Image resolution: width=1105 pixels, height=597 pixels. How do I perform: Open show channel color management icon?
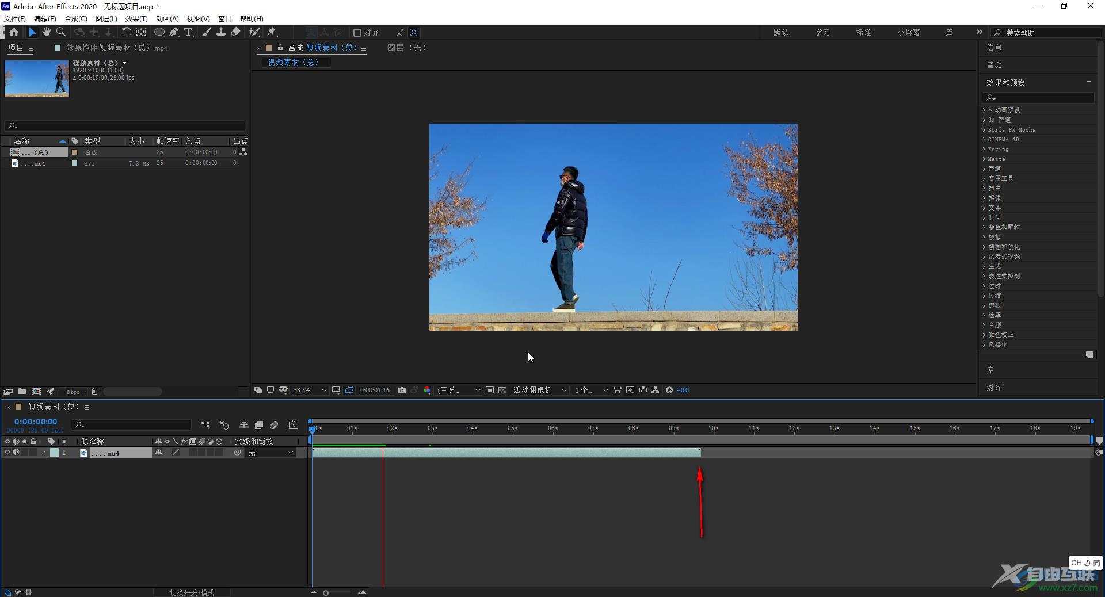(427, 390)
